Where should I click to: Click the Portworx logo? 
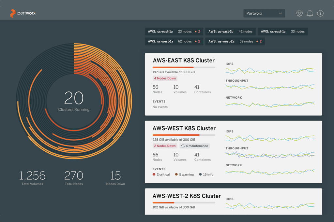click(x=23, y=13)
